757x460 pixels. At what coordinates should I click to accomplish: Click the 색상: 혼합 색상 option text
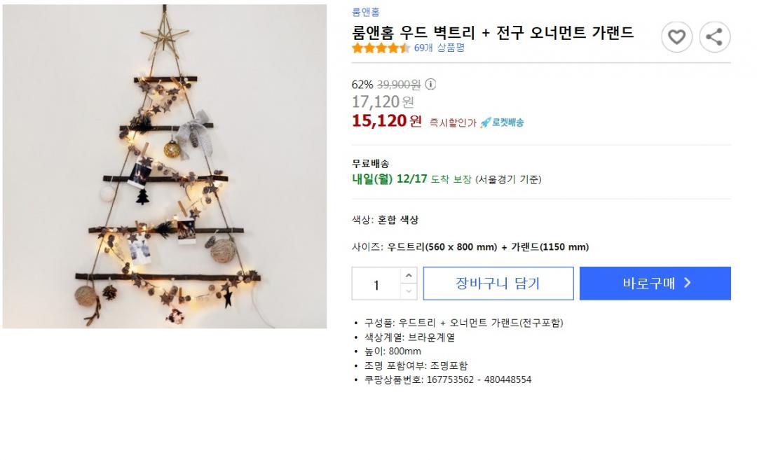(x=385, y=220)
